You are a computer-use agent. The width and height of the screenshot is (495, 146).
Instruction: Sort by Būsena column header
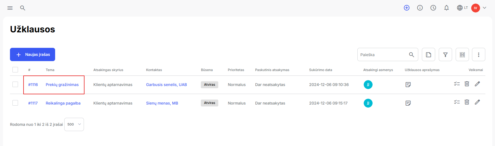pos(207,70)
